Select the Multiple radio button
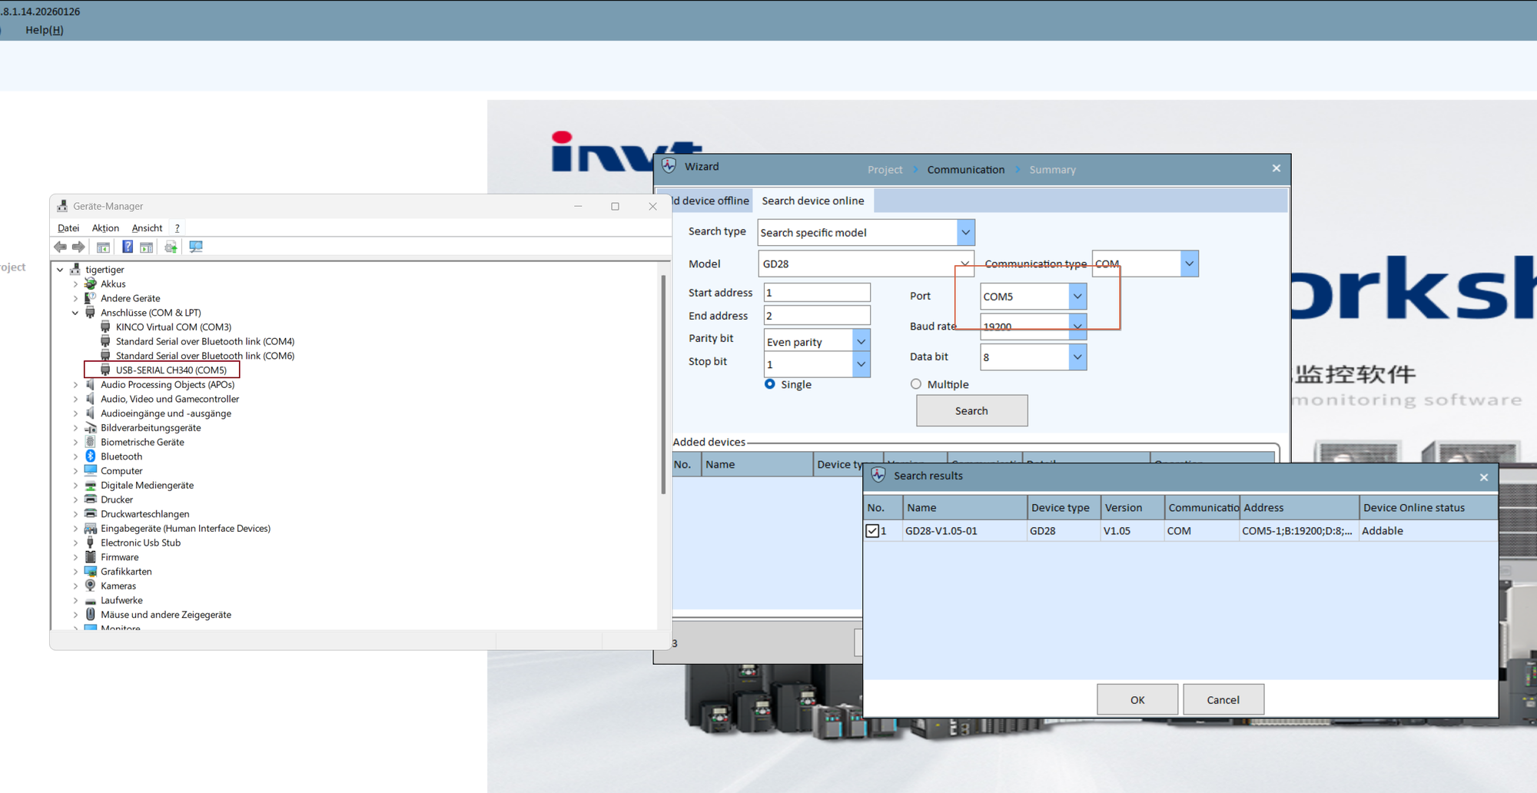The height and width of the screenshot is (793, 1537). pos(915,383)
